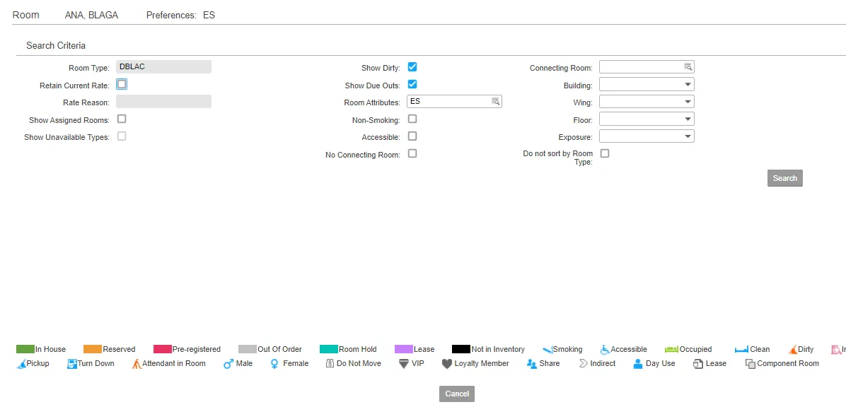The width and height of the screenshot is (846, 407).
Task: Click the Clean bed legend icon
Action: (742, 349)
